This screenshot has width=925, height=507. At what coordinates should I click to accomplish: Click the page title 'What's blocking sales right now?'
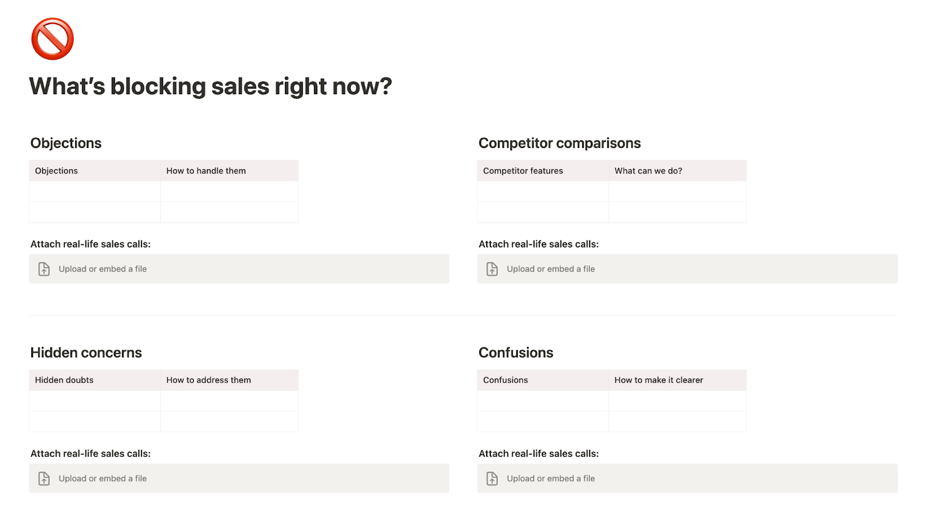pyautogui.click(x=210, y=87)
